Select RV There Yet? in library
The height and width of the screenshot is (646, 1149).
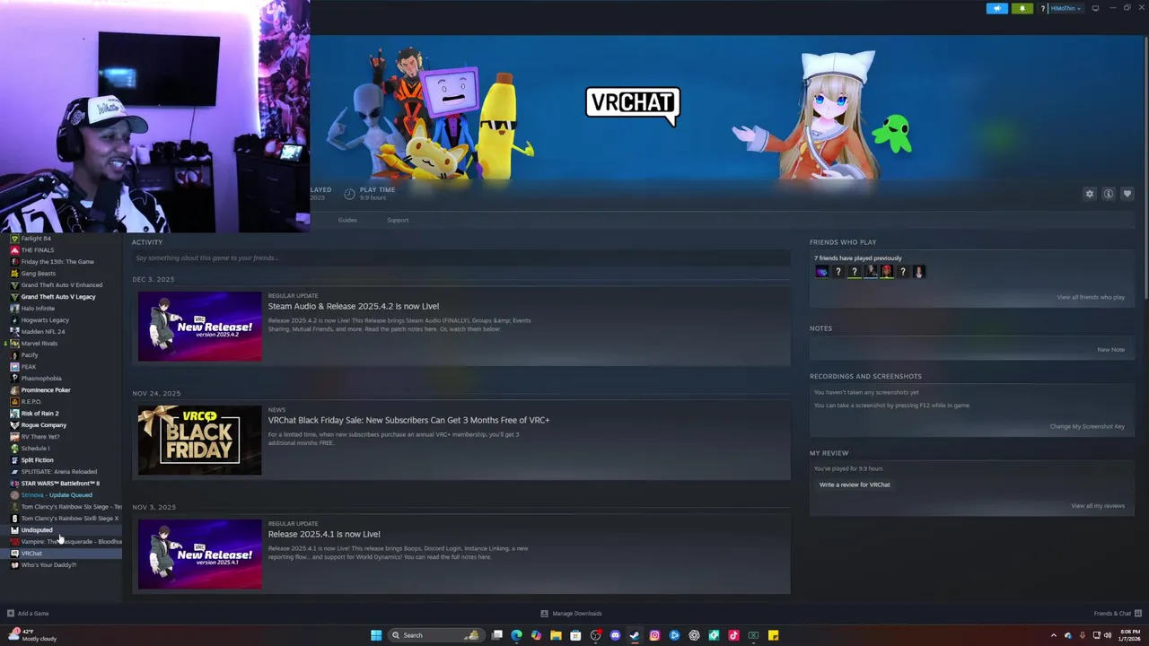40,437
